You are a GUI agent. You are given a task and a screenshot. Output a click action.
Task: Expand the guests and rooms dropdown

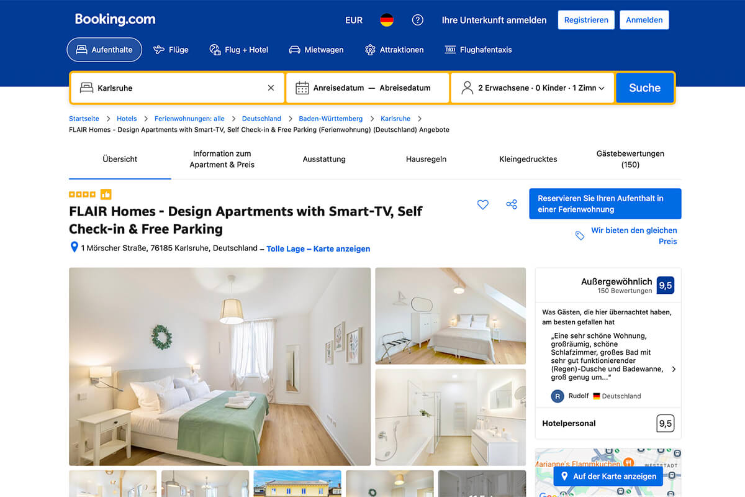click(x=533, y=88)
